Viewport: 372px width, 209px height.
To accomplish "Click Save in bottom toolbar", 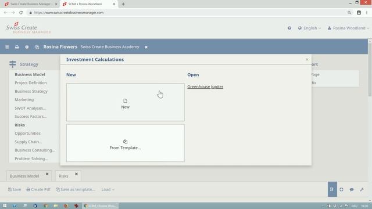I will click(x=15, y=189).
